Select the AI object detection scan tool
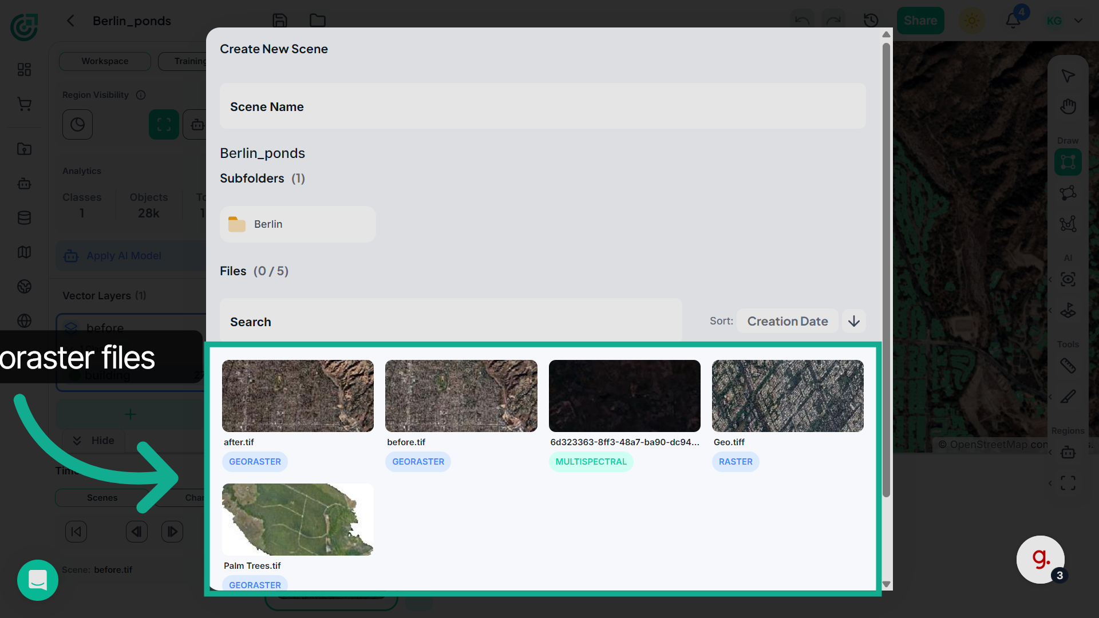The height and width of the screenshot is (618, 1099). 1068,280
